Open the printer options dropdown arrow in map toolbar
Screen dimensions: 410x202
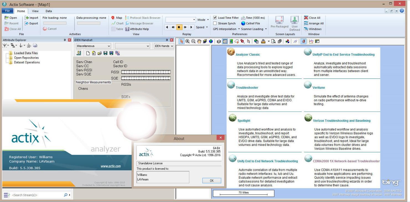pyautogui.click(x=269, y=41)
